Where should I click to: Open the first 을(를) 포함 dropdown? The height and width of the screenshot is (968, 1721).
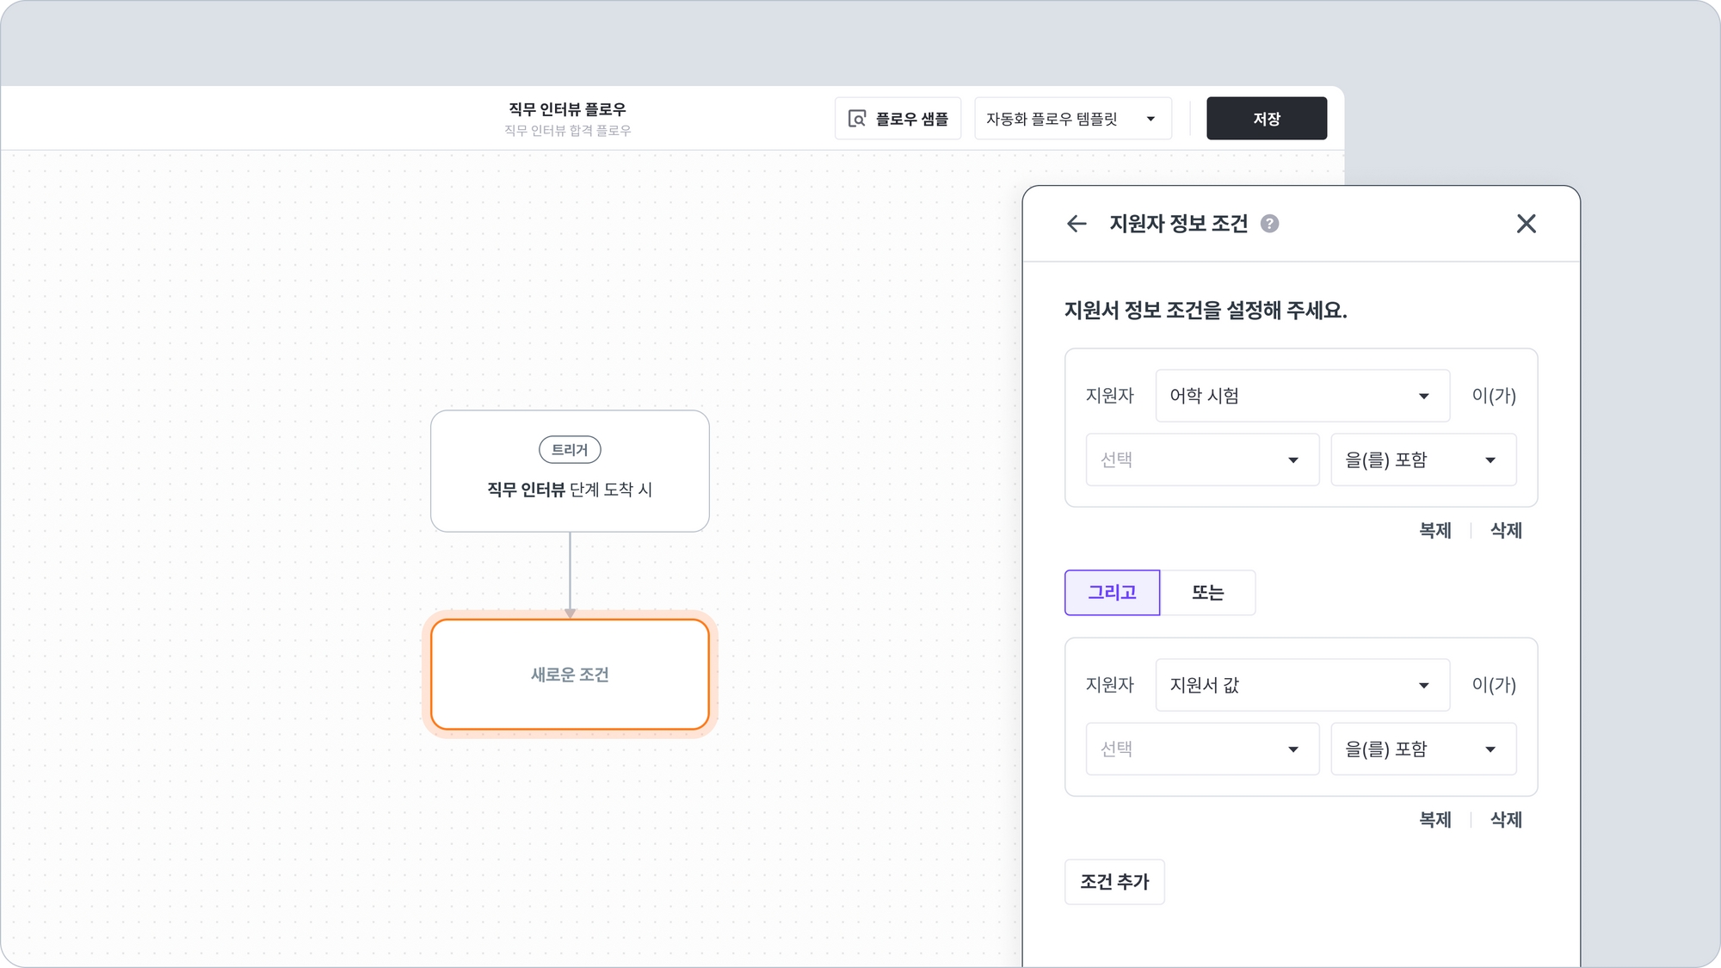1422,460
